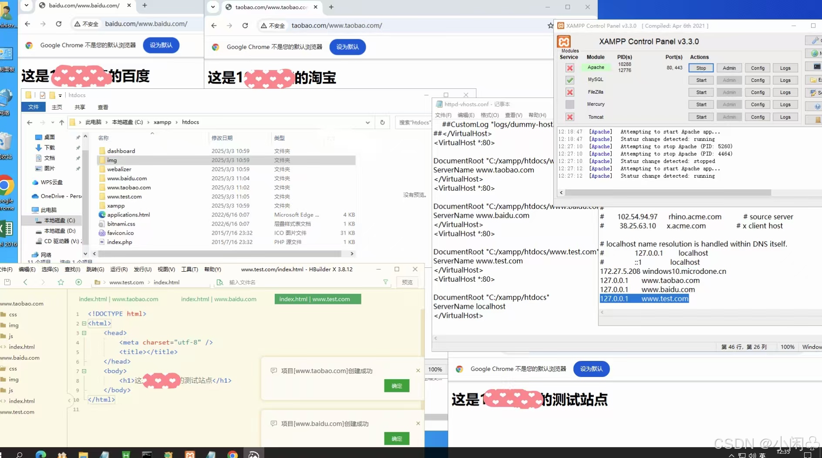Viewport: 822px width, 458px height.
Task: Switch to index.html | www.taobao.com tab
Action: point(118,299)
